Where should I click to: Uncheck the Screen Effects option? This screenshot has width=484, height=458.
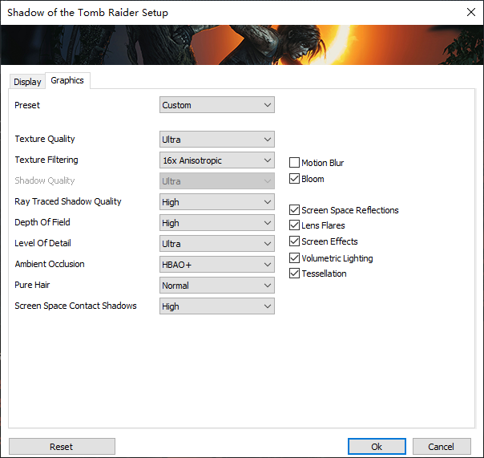tap(294, 241)
